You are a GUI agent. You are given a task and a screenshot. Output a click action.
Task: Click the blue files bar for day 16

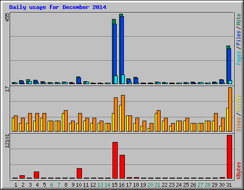pyautogui.click(x=122, y=46)
